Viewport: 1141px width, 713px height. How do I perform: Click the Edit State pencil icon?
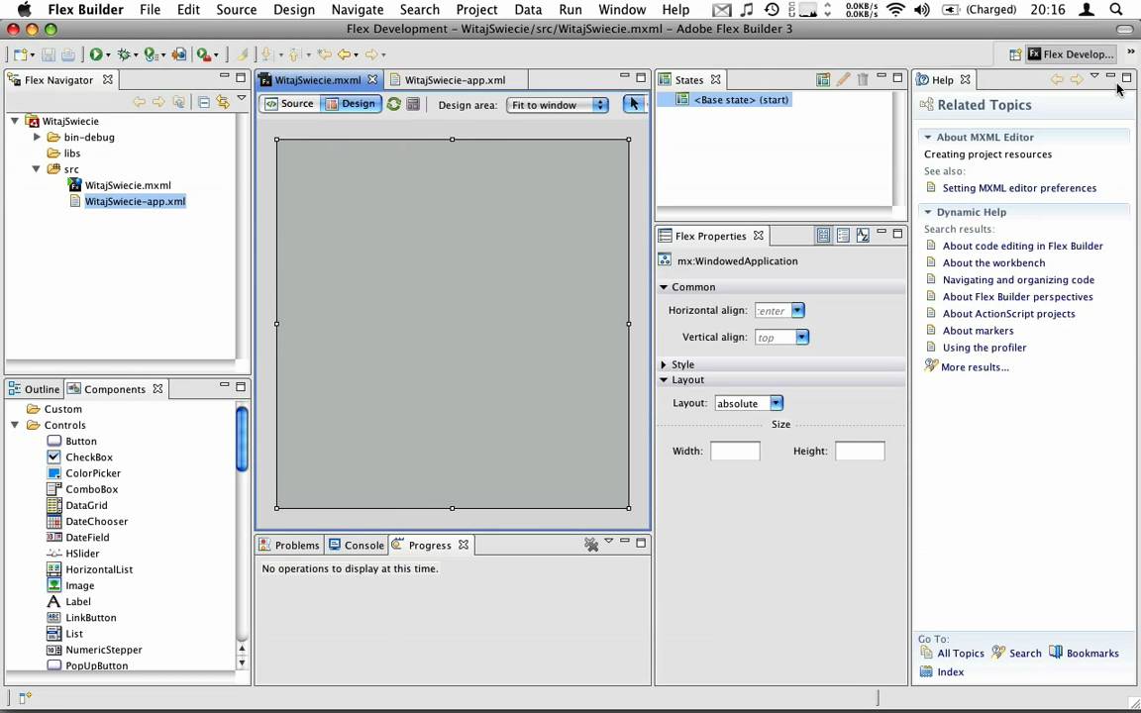coord(843,79)
